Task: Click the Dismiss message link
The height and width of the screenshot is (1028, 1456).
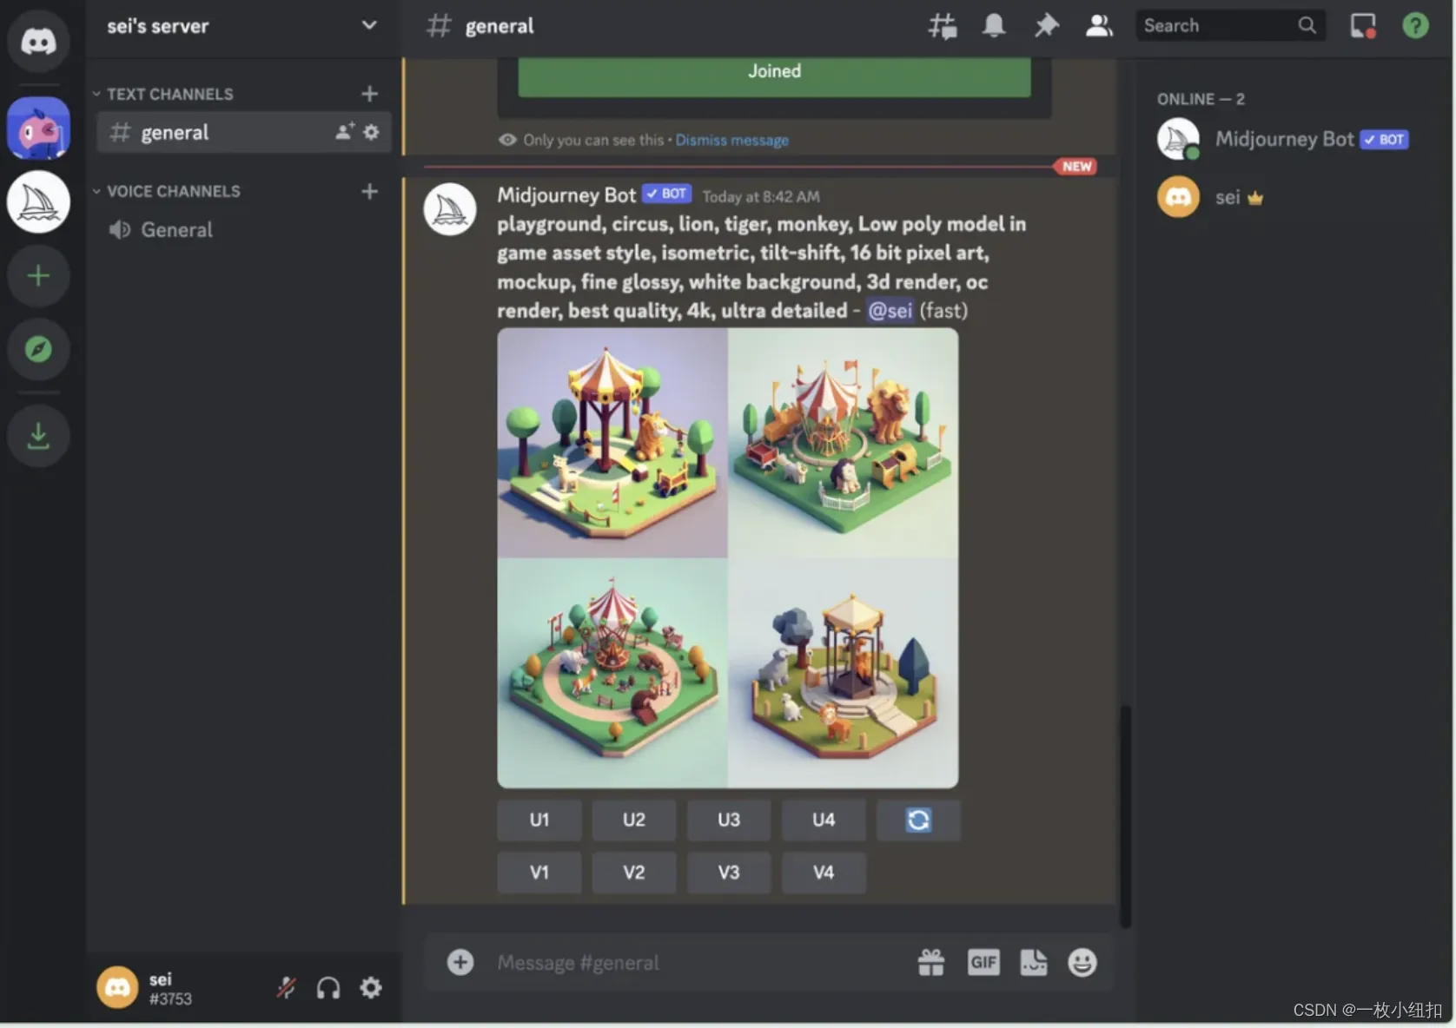Action: 731,141
